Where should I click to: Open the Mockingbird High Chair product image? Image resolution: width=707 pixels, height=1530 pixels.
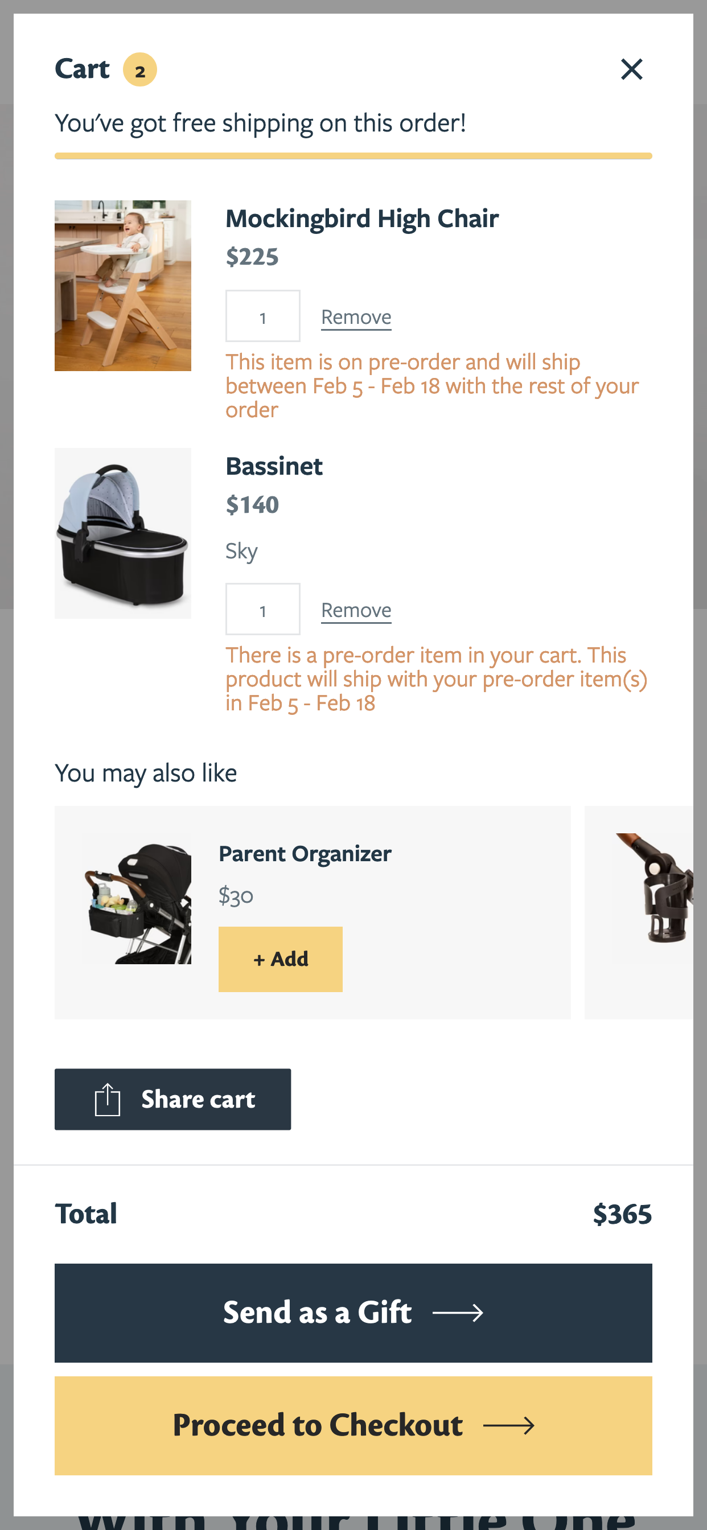coord(123,286)
